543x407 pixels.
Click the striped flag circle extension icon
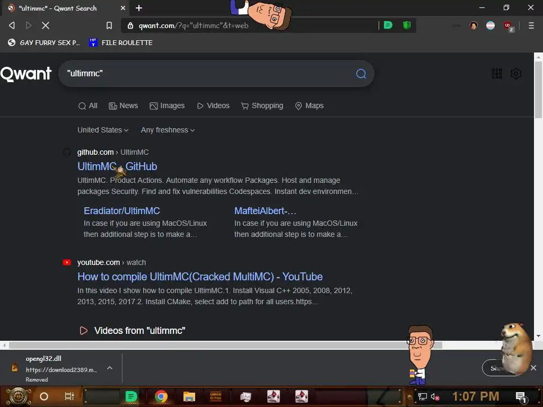[x=491, y=25]
